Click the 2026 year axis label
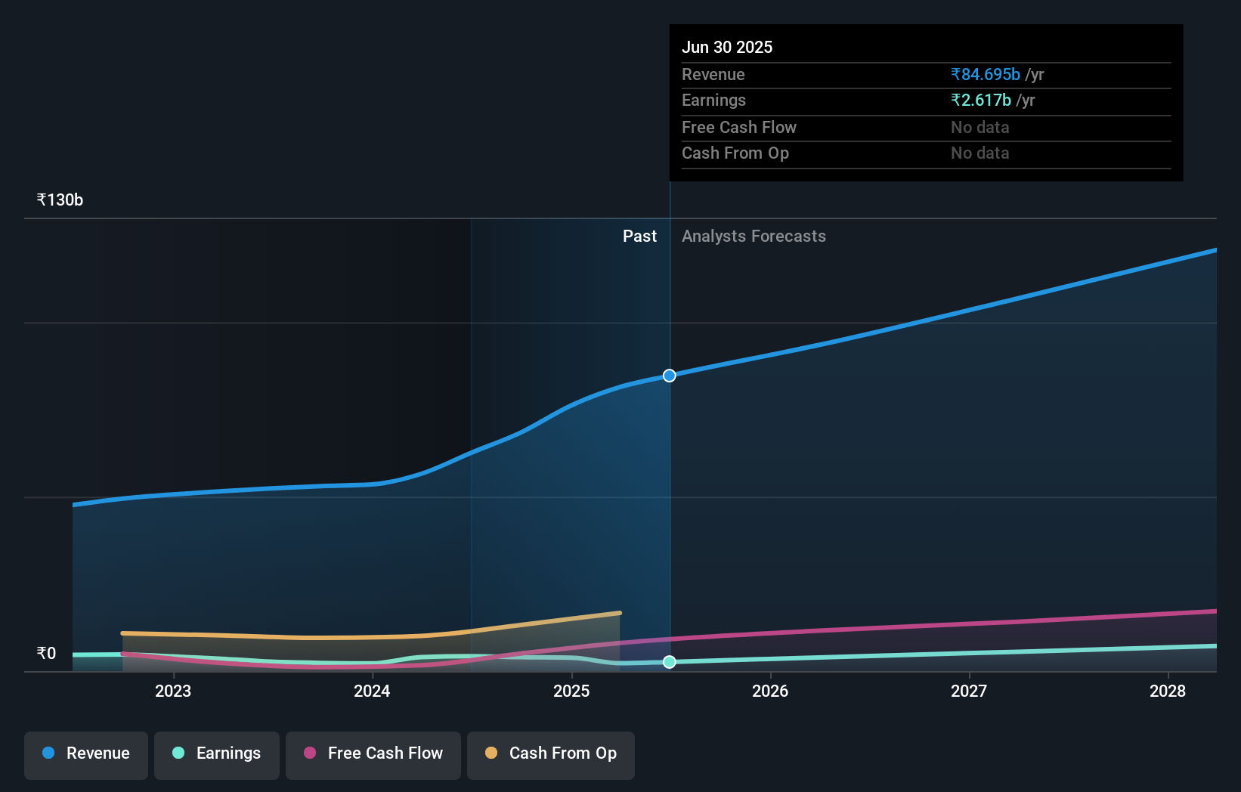Image resolution: width=1241 pixels, height=792 pixels. pos(770,691)
